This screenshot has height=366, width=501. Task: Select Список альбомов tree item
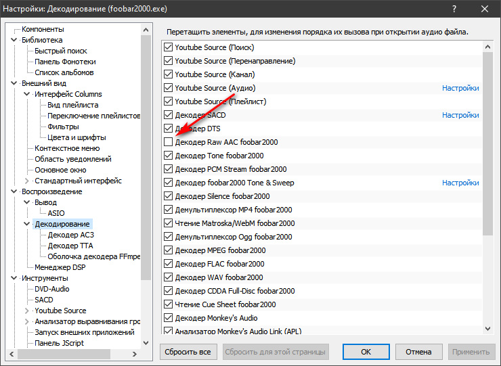64,72
